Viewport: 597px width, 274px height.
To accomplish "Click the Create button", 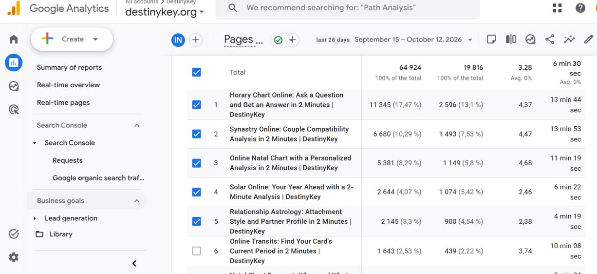I will pos(72,39).
